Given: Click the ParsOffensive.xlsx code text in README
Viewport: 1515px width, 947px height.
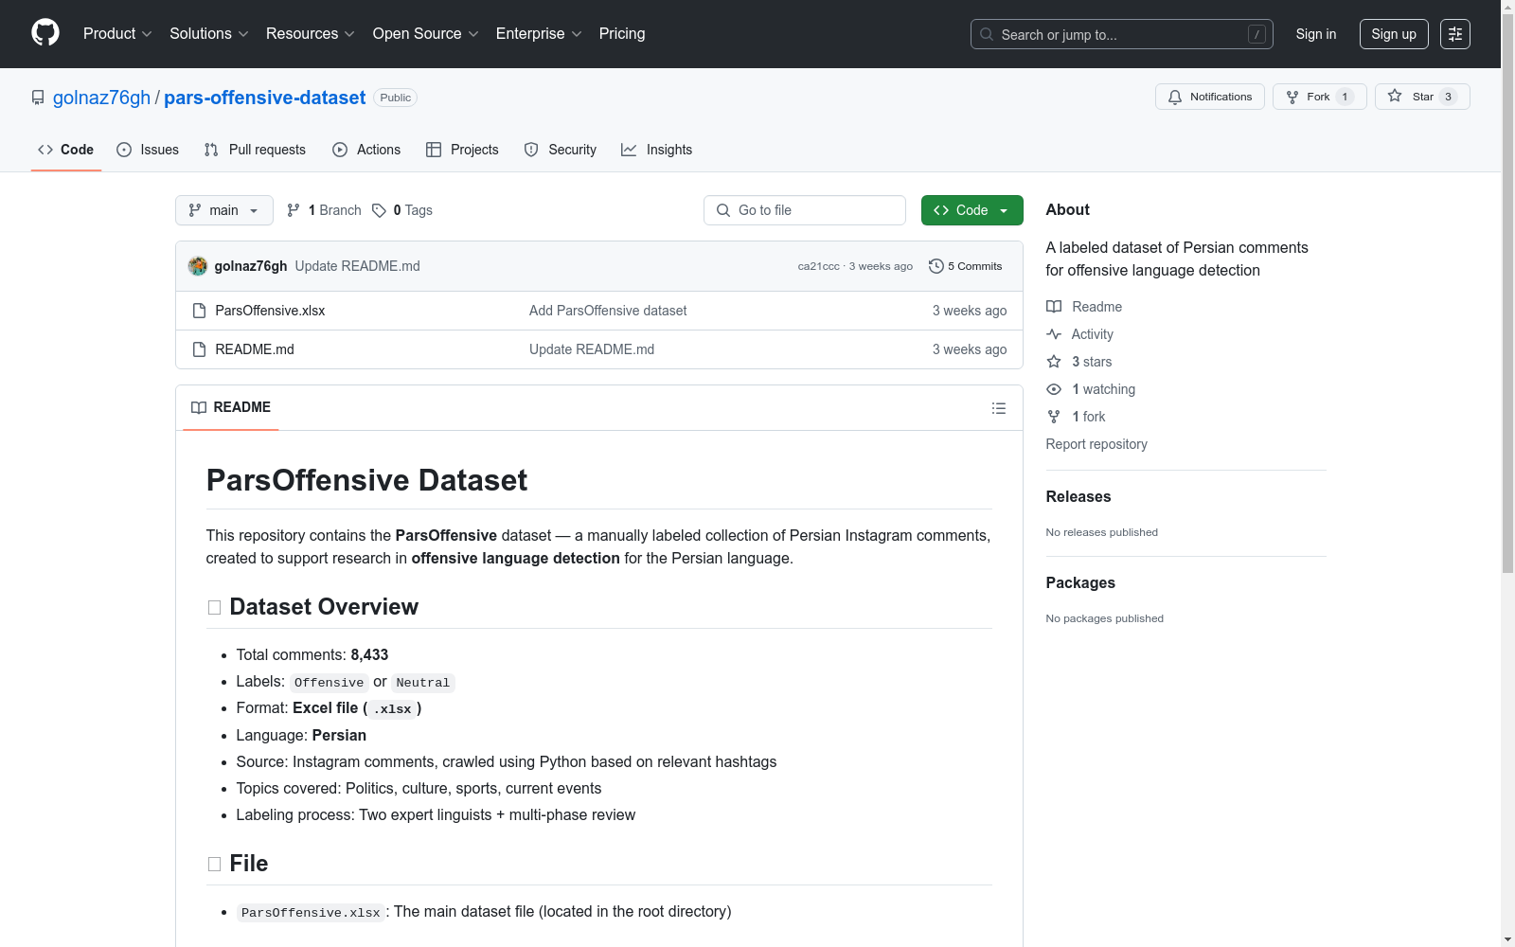Looking at the screenshot, I should pyautogui.click(x=311, y=913).
